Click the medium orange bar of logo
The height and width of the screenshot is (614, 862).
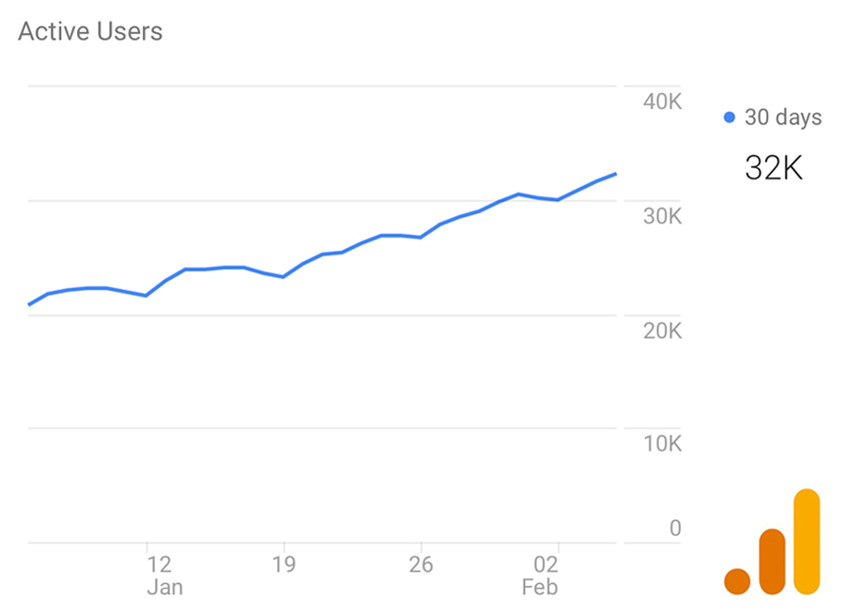click(772, 561)
